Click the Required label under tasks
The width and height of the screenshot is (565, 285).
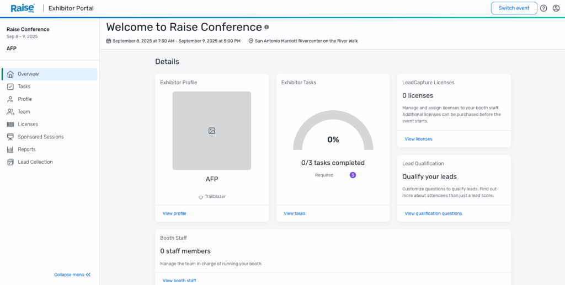(x=324, y=175)
